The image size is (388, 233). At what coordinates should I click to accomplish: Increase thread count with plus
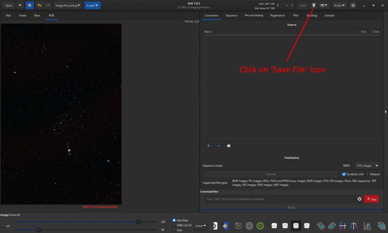coord(292,5)
